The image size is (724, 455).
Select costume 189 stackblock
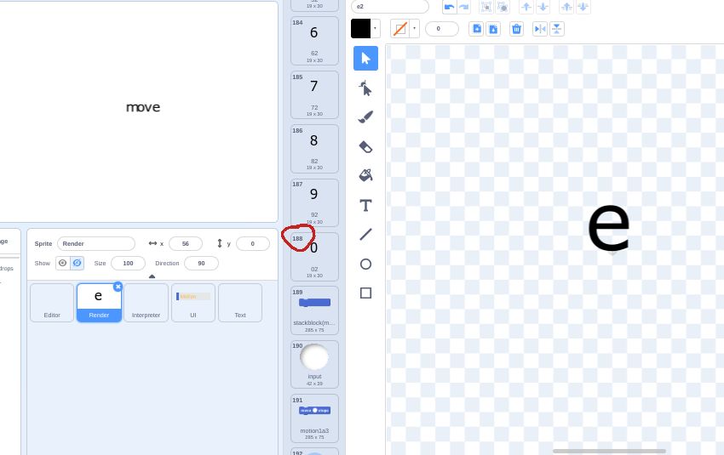point(314,310)
